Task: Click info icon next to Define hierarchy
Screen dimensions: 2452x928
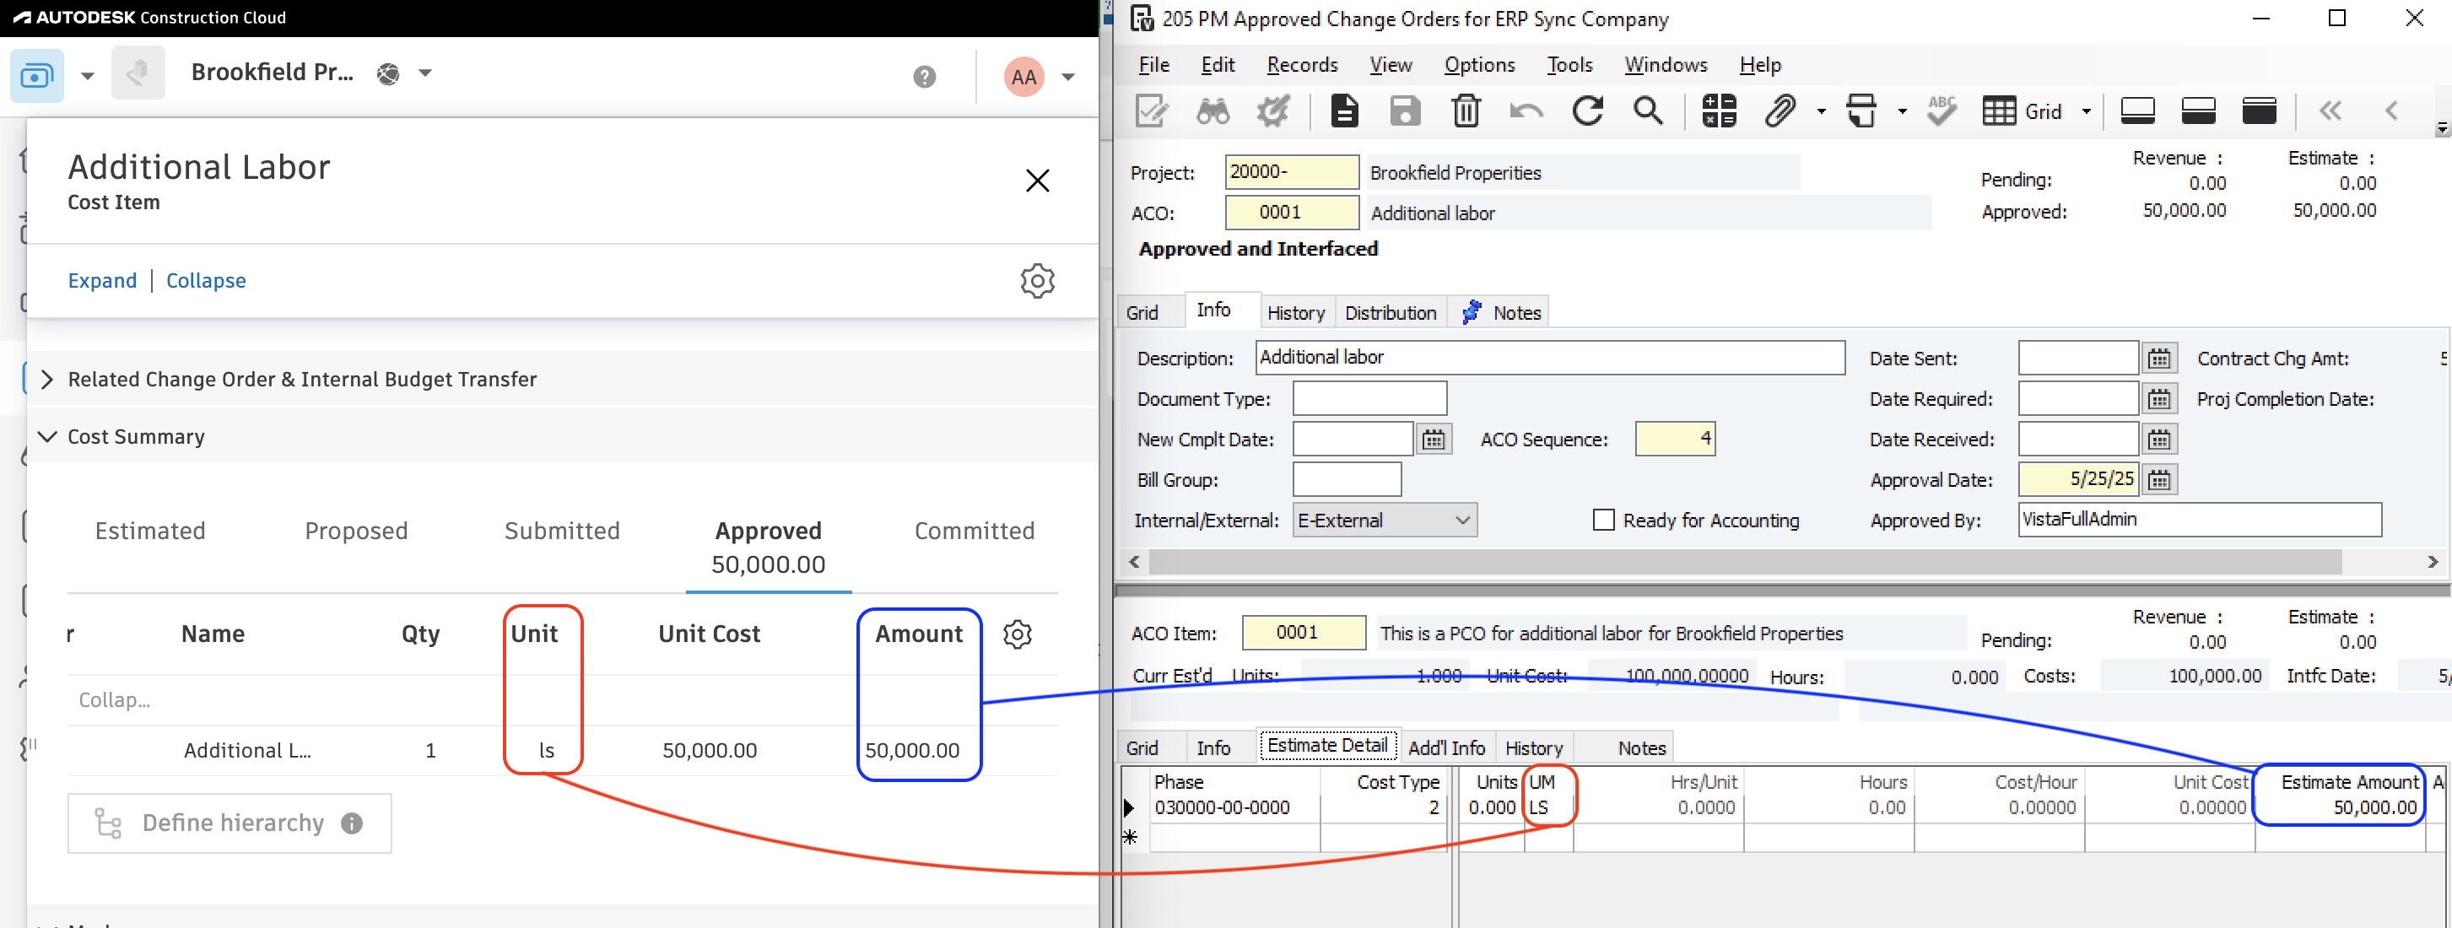Action: [x=352, y=823]
